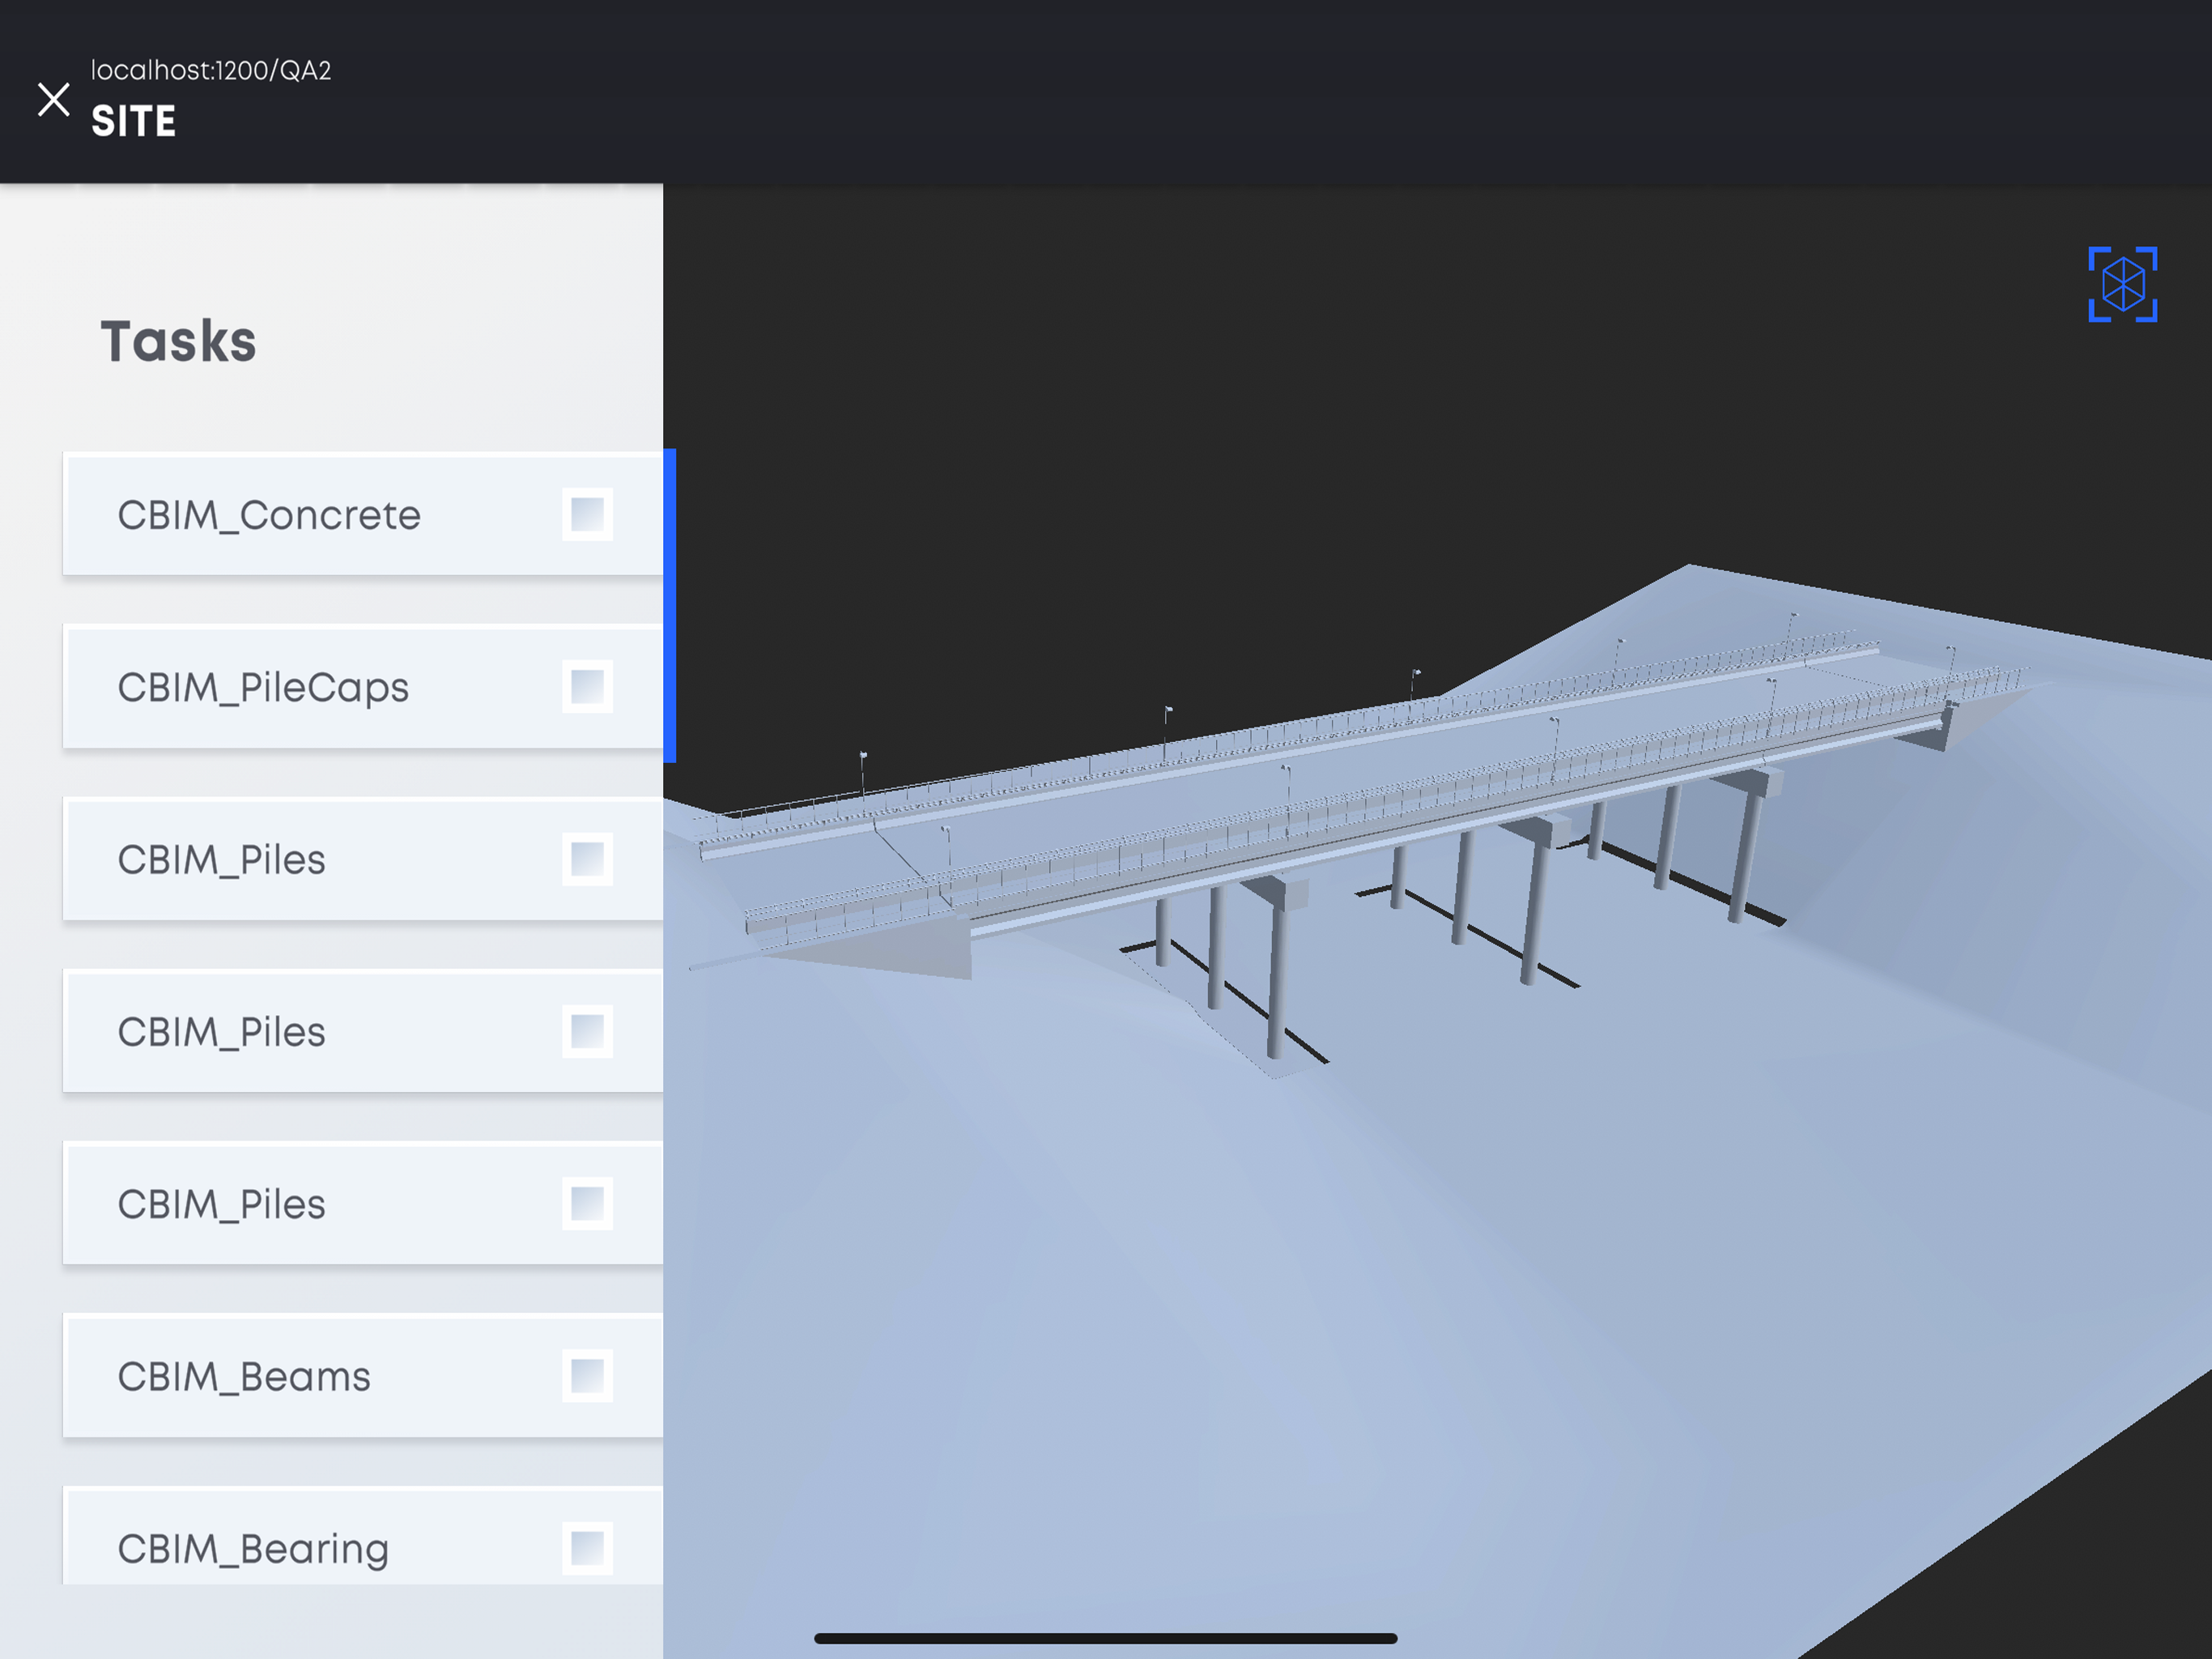The width and height of the screenshot is (2212, 1659).
Task: Activate the 3D cube focus icon
Action: point(2122,284)
